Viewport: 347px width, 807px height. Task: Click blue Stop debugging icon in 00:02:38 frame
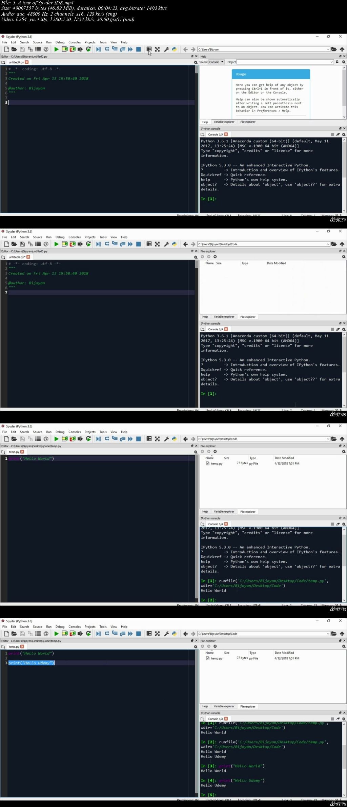tap(138, 439)
